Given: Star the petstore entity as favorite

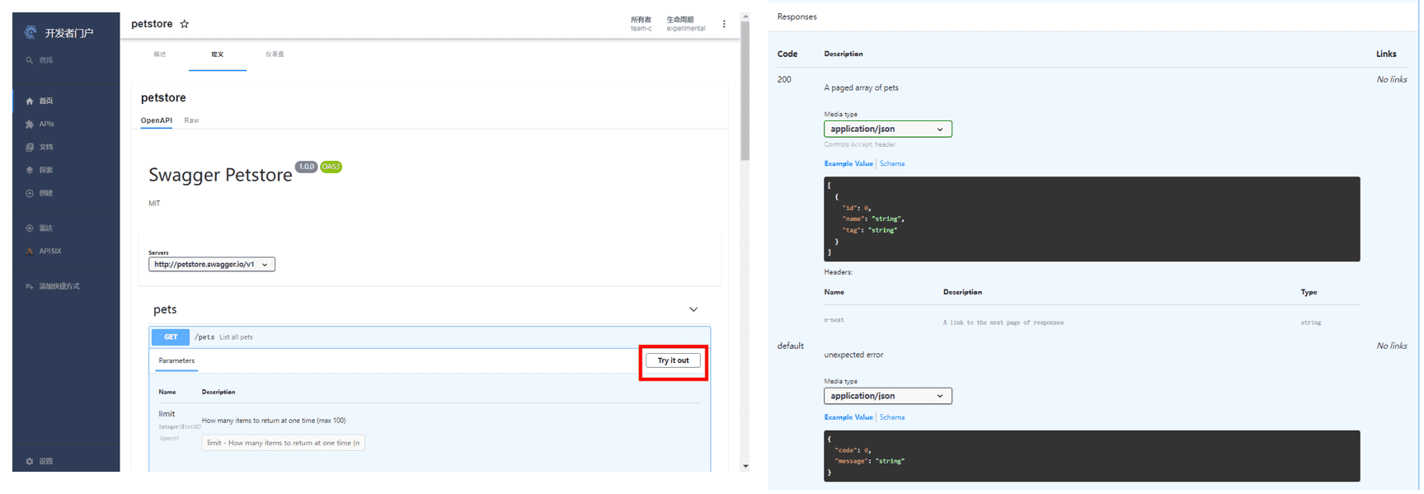Looking at the screenshot, I should (185, 24).
